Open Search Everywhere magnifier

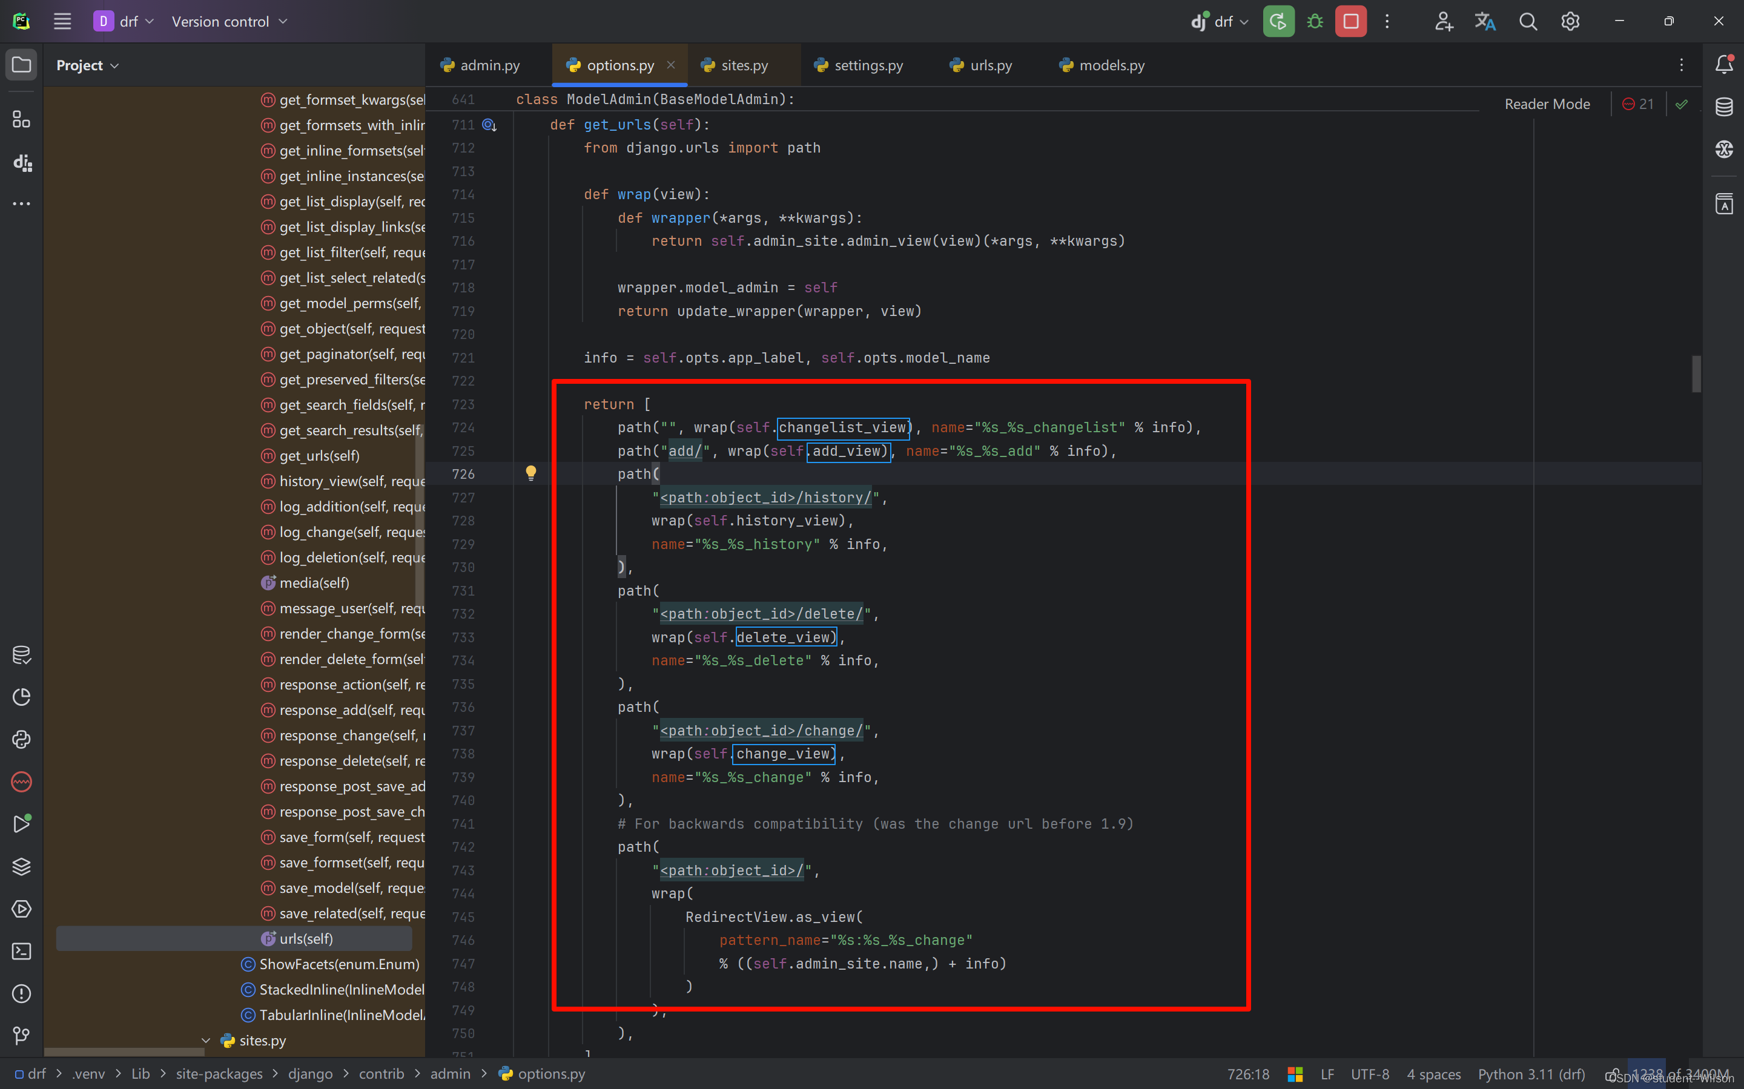1528,22
